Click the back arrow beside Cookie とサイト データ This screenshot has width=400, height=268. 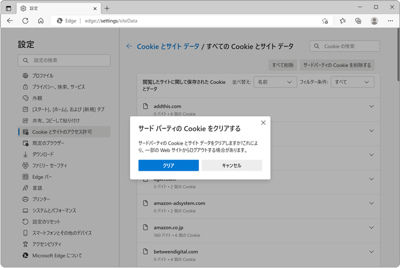point(129,46)
